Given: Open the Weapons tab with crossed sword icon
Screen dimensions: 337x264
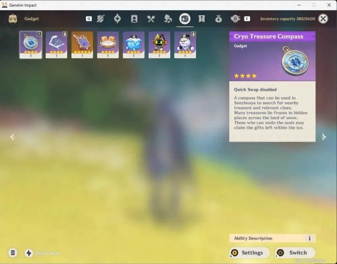Looking at the screenshot, I should [x=100, y=19].
